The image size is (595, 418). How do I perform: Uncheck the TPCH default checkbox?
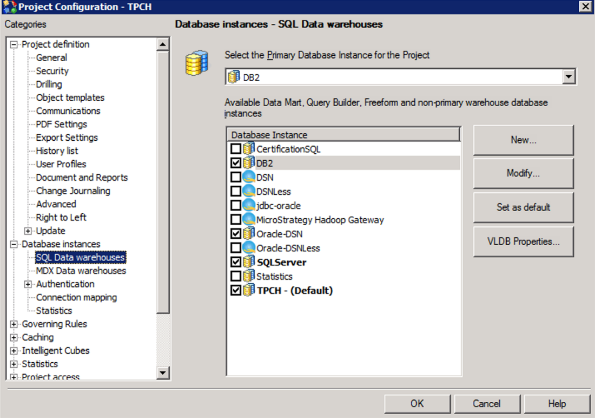pos(236,290)
